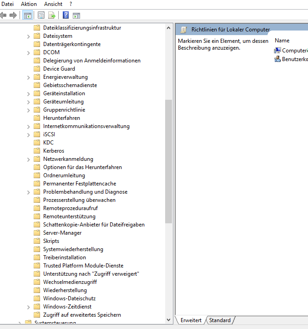
Task: Open the Aktion menu
Action: (x=29, y=4)
